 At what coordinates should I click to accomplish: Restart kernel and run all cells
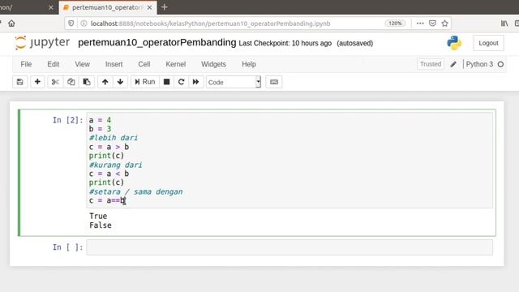(195, 82)
